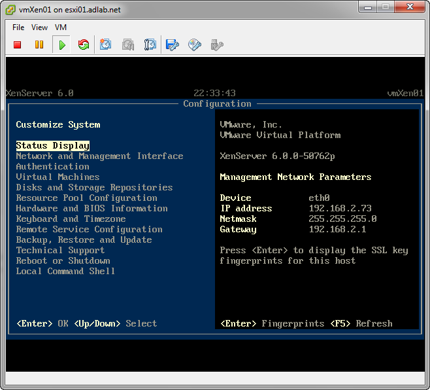Screen dimensions: 430x390
Task: Click the <F5> Refresh hint
Action: (361, 323)
